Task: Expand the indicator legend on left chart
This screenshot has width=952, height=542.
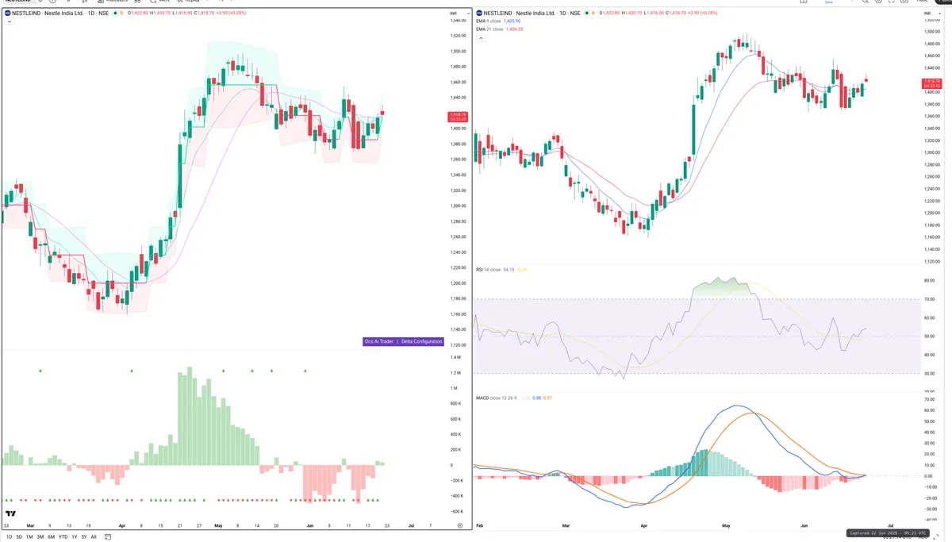Action: [x=9, y=22]
